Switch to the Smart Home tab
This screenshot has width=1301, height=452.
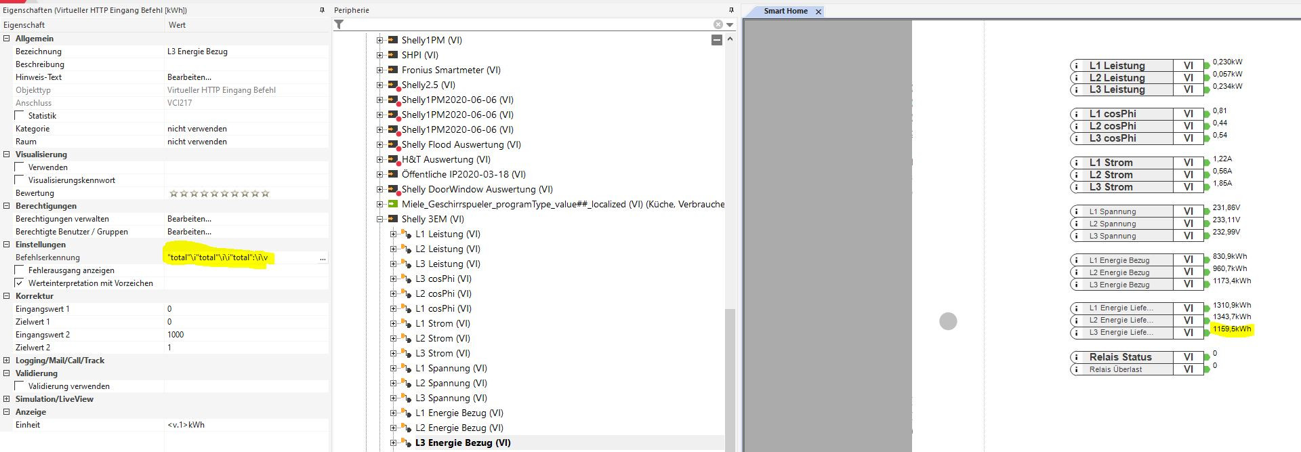click(x=785, y=11)
